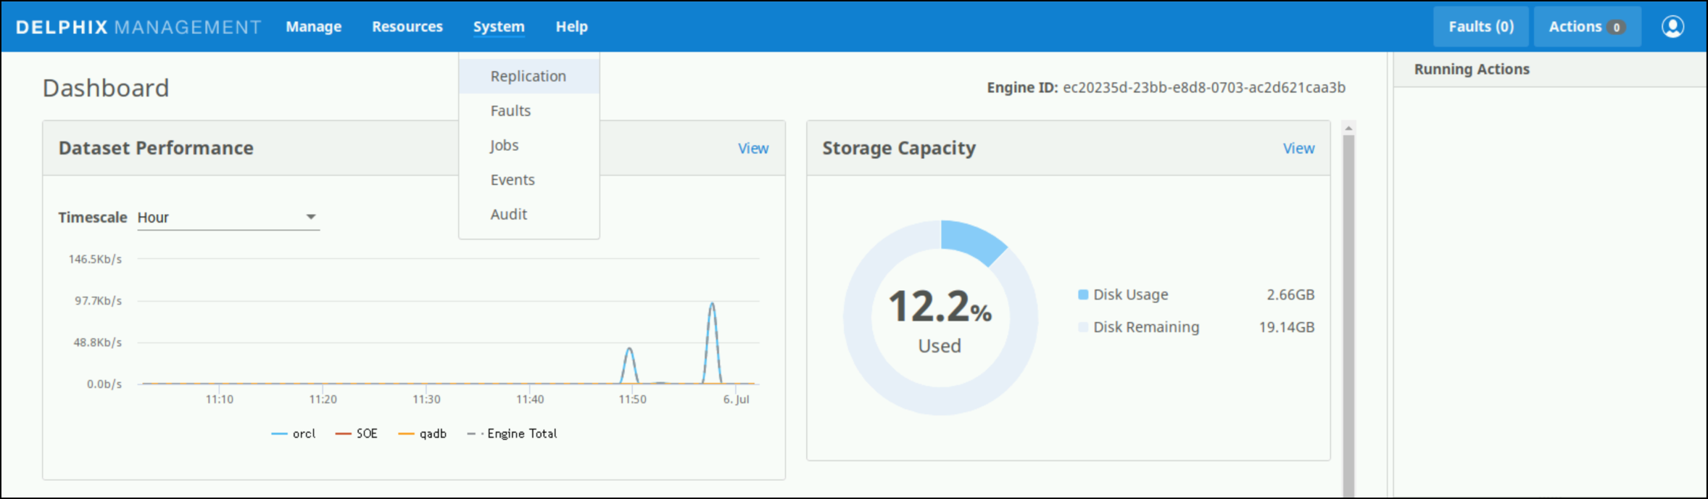Click the used segment of storage donut
This screenshot has height=499, width=1708.
tap(971, 239)
